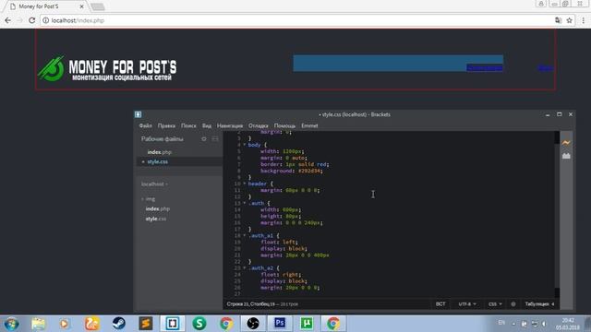The image size is (591, 332).
Task: Open the Вид menu in Brackets
Action: 207,125
